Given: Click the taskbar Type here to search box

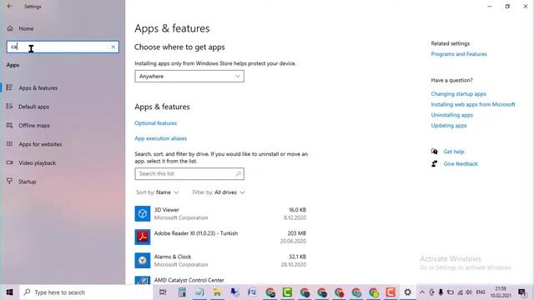Looking at the screenshot, I should click(87, 292).
